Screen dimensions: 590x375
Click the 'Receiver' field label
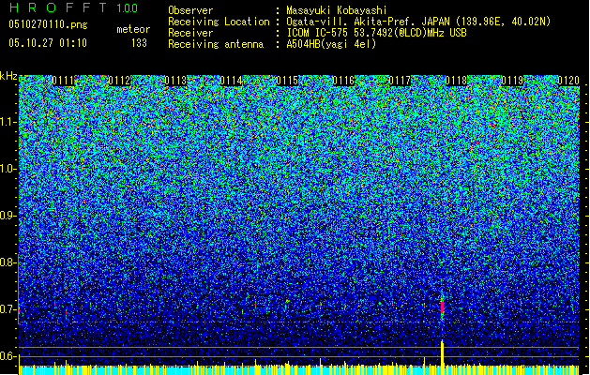point(190,33)
